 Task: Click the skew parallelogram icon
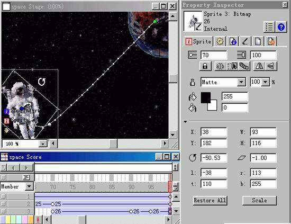242,158
